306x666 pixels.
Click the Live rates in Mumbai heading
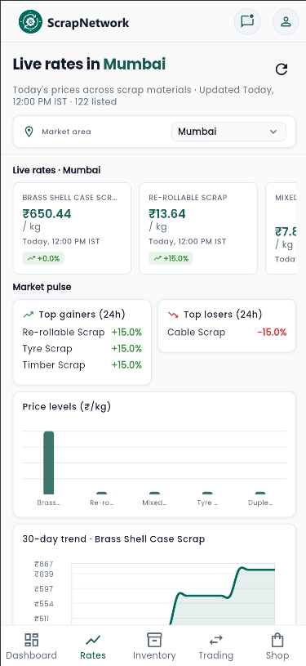point(89,64)
